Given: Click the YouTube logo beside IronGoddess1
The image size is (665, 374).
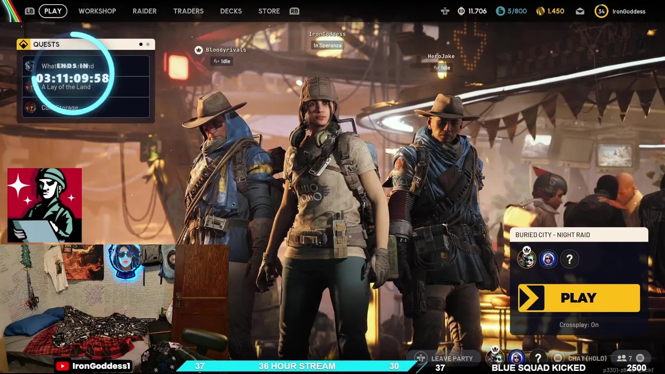Looking at the screenshot, I should (x=62, y=366).
